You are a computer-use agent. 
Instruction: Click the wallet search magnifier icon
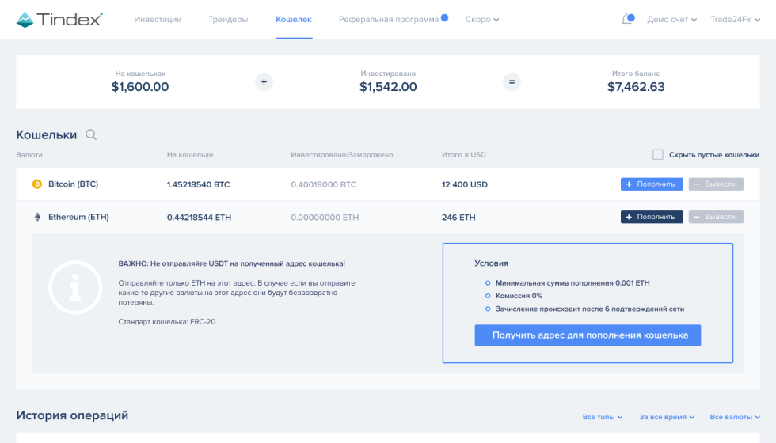pos(91,135)
